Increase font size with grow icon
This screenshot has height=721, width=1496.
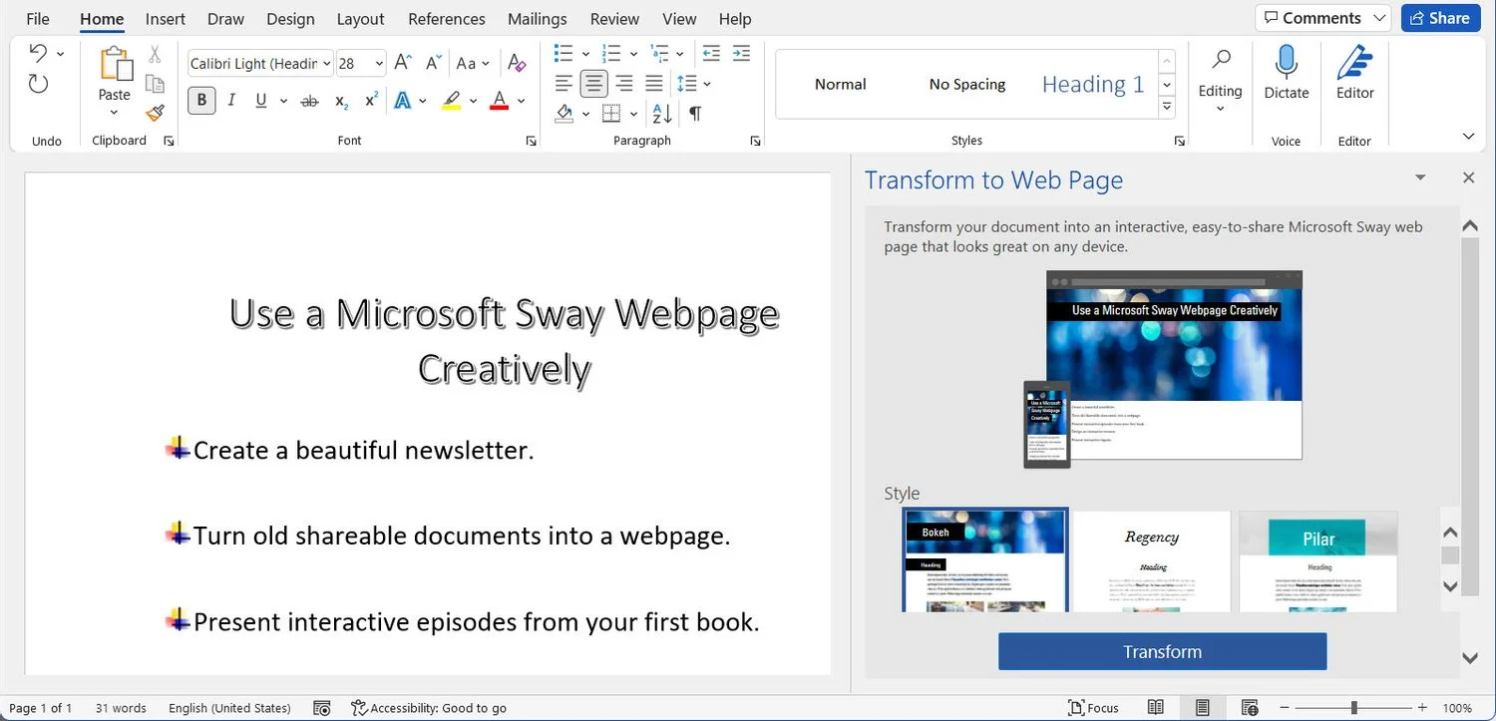pos(403,63)
